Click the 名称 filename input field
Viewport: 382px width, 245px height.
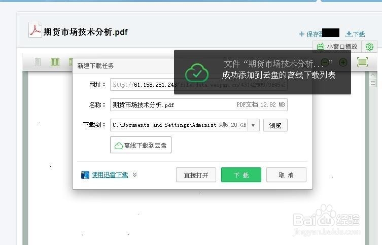pos(199,104)
